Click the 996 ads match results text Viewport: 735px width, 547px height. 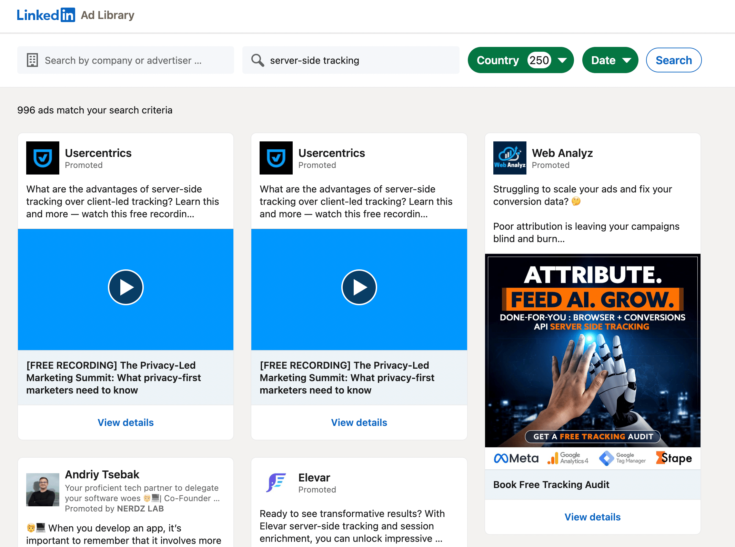pyautogui.click(x=95, y=110)
